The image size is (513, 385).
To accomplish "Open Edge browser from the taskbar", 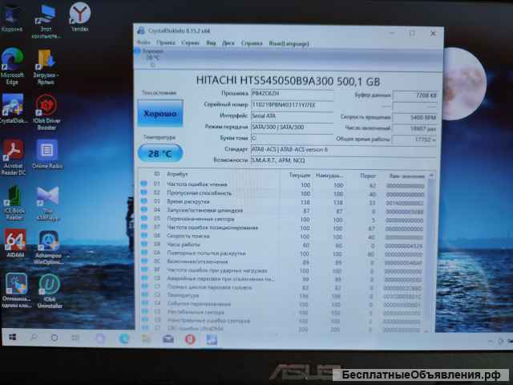I will (x=124, y=338).
